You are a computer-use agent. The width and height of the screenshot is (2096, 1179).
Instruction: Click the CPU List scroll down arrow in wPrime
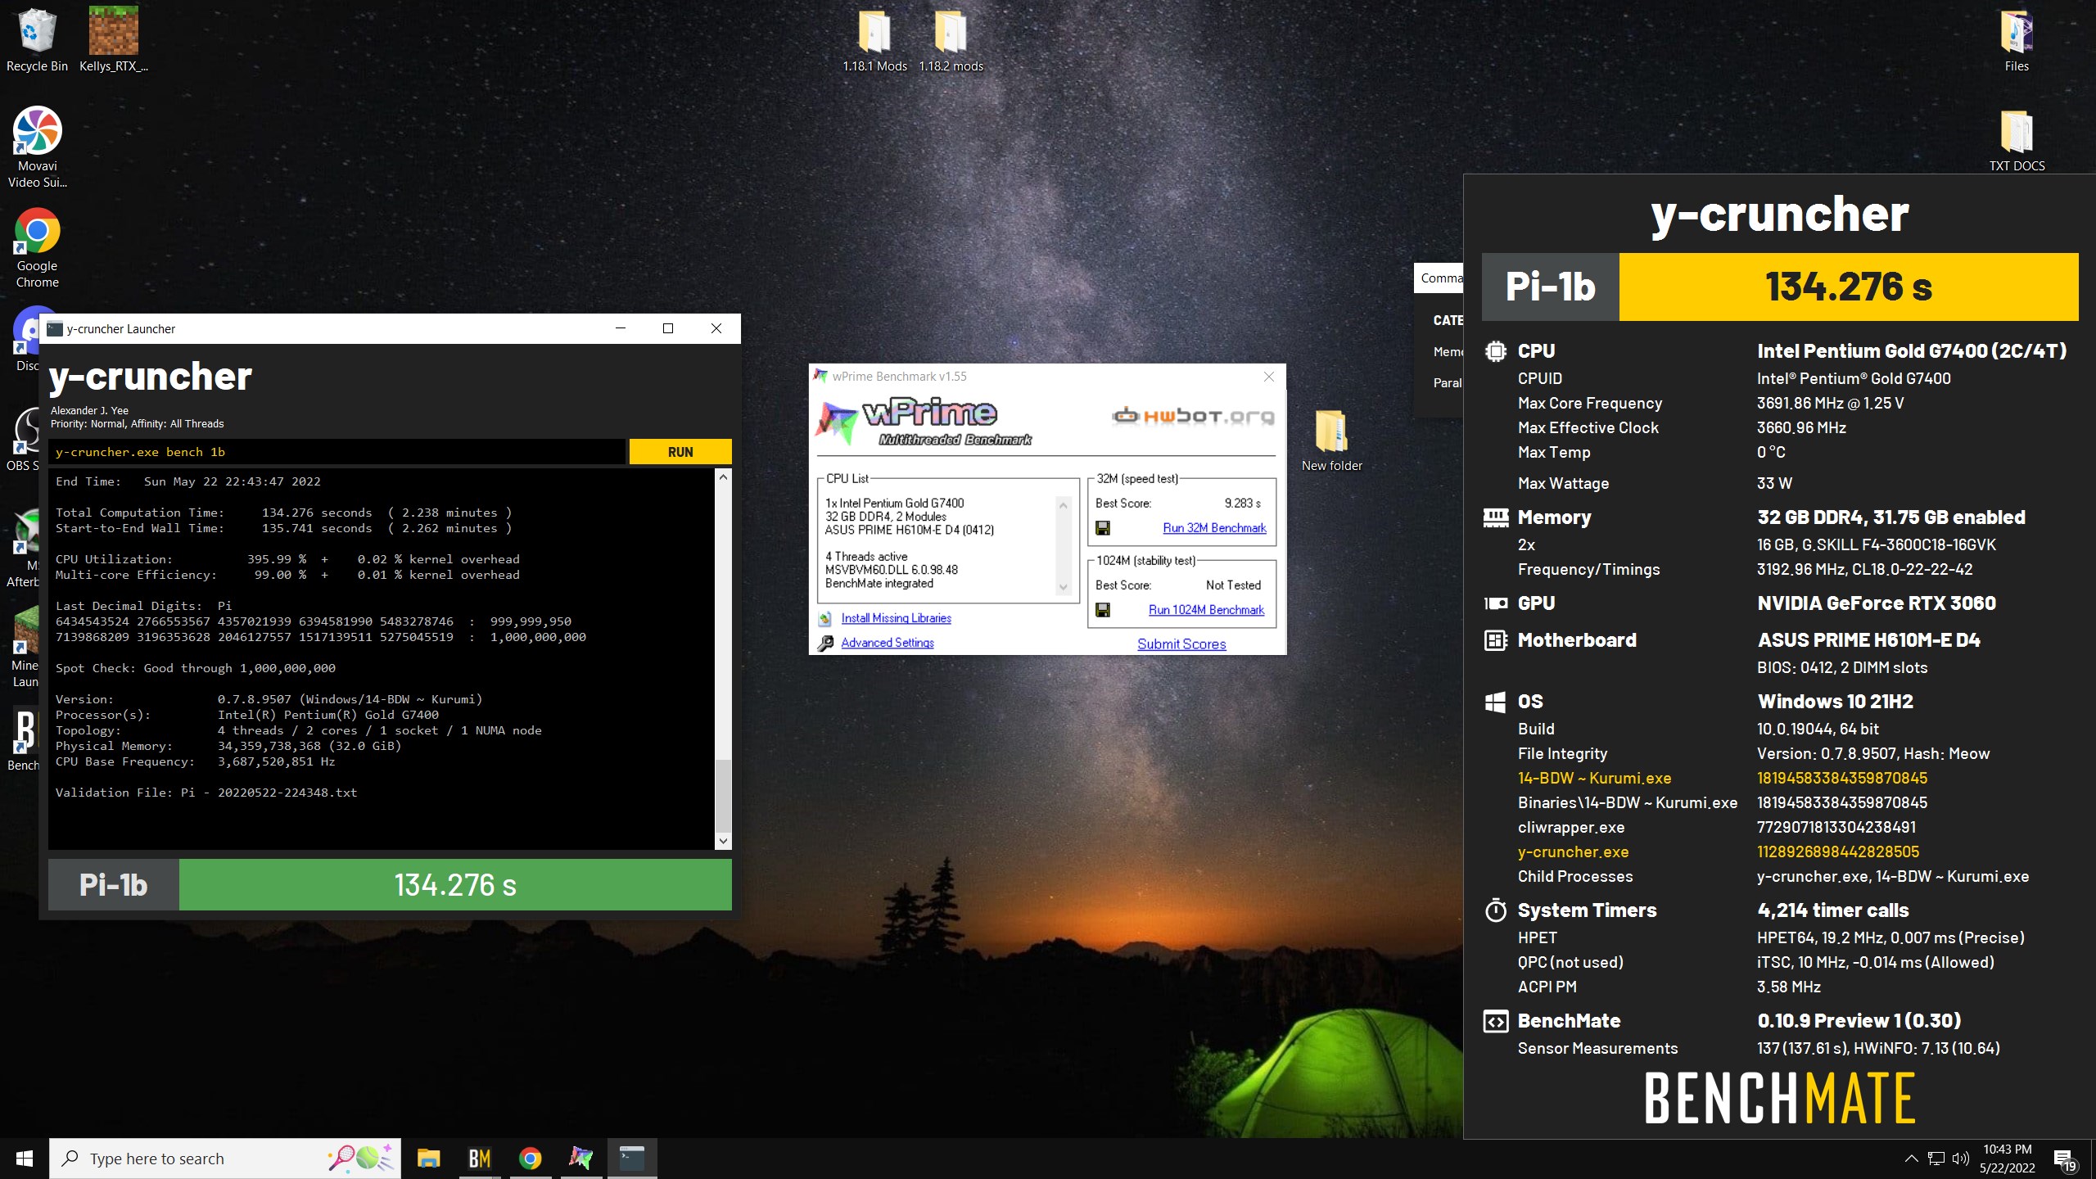(1064, 587)
